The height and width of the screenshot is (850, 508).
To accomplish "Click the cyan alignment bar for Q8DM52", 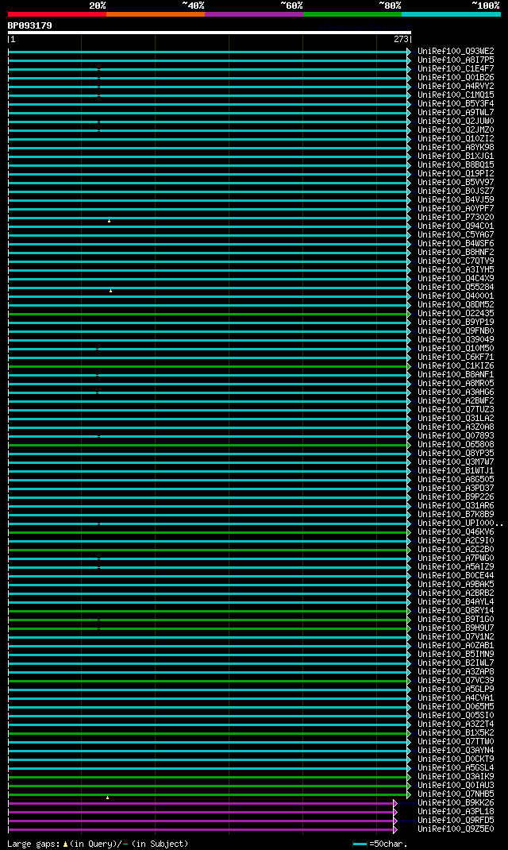I will coord(209,305).
